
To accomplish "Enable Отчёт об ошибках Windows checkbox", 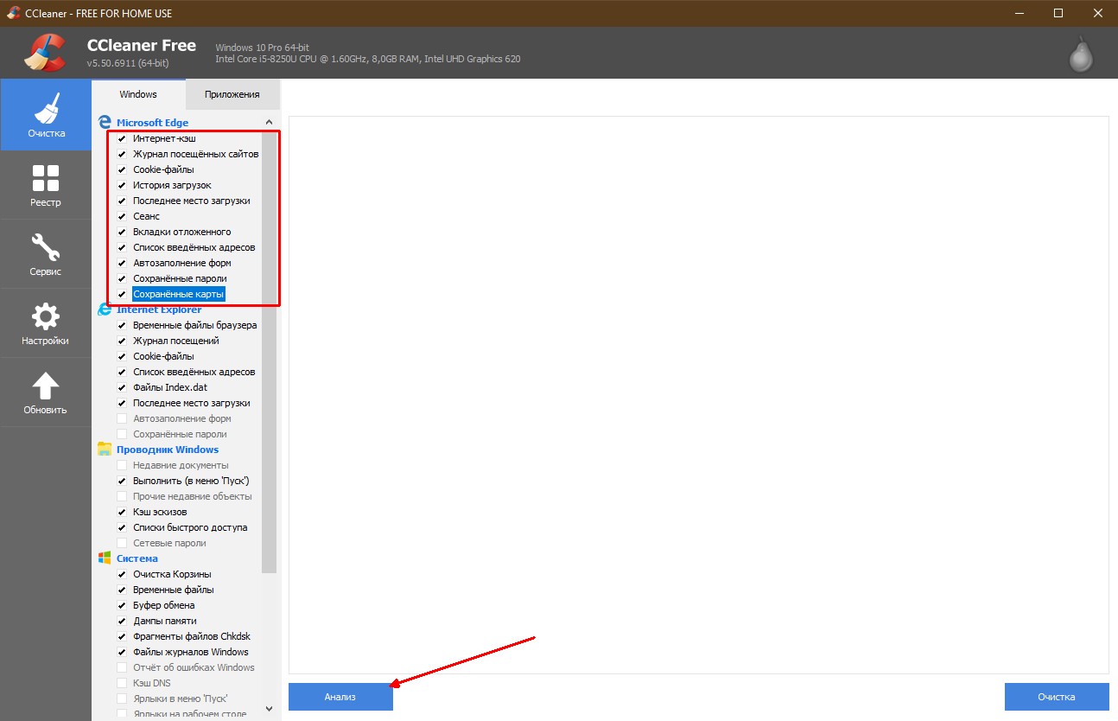I will (122, 667).
